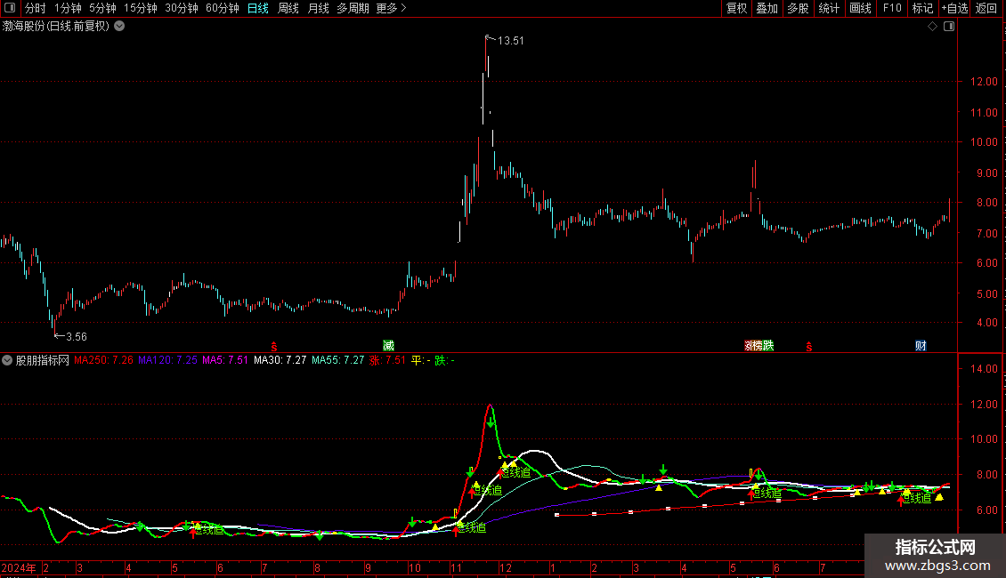The height and width of the screenshot is (578, 1006).
Task: Open the 统计 statistics tool
Action: point(829,8)
